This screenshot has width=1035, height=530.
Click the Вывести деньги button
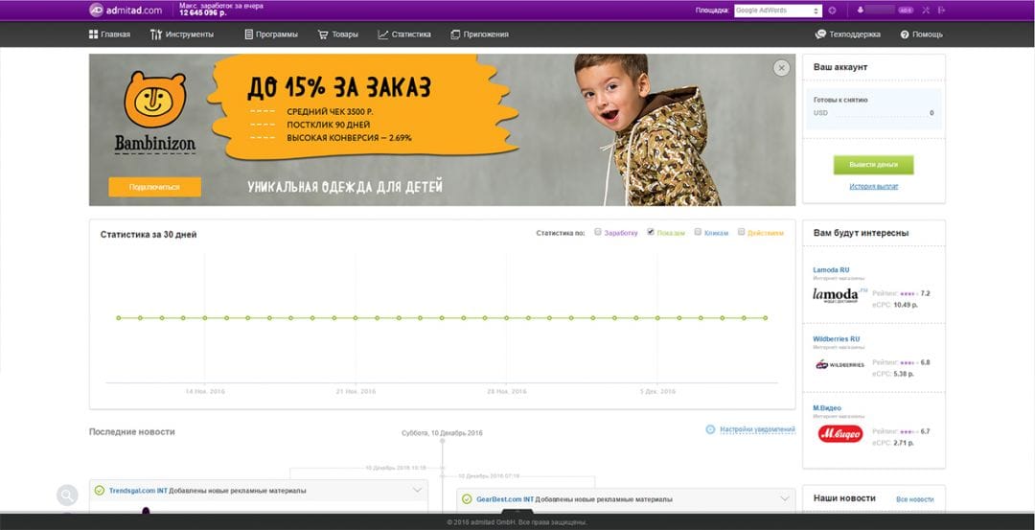(x=873, y=165)
